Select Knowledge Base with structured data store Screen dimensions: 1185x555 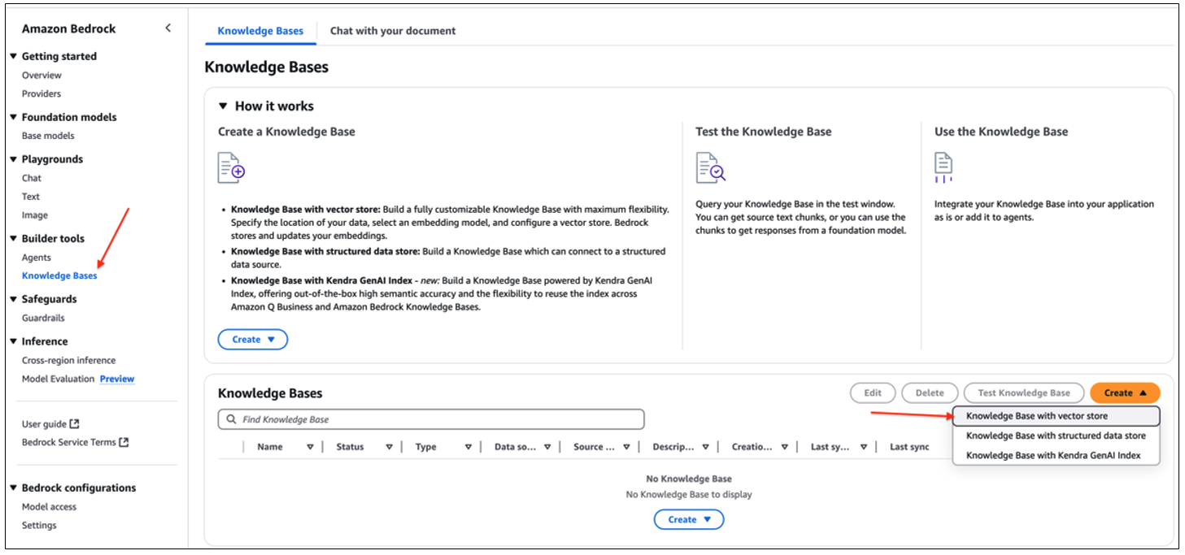1056,436
